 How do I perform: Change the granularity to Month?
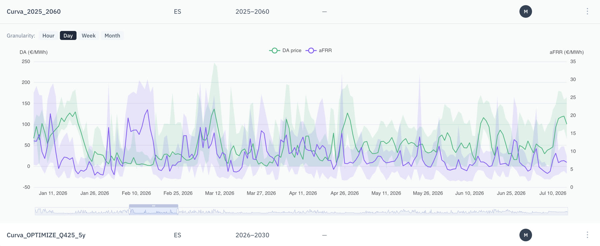click(112, 36)
